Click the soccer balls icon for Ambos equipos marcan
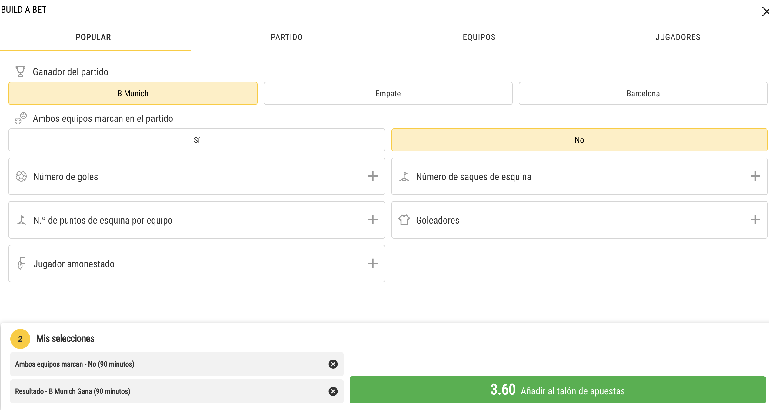This screenshot has width=769, height=415. click(x=21, y=118)
